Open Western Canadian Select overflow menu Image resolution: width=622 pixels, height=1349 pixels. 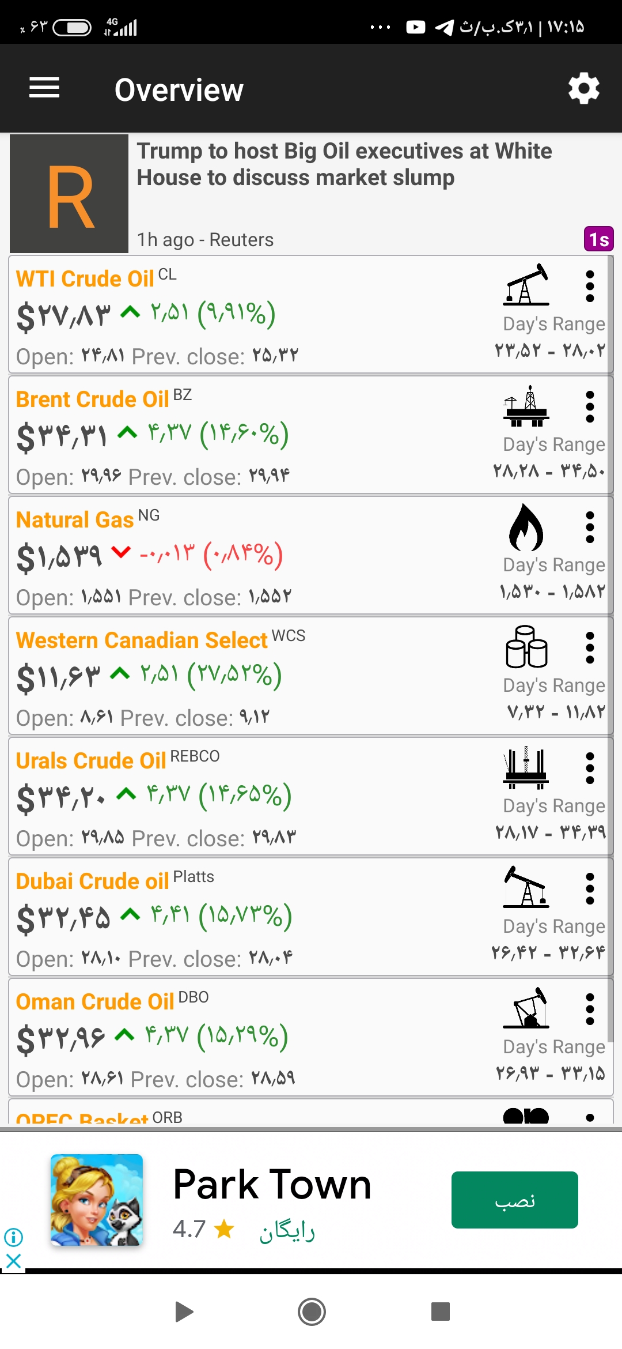click(590, 648)
